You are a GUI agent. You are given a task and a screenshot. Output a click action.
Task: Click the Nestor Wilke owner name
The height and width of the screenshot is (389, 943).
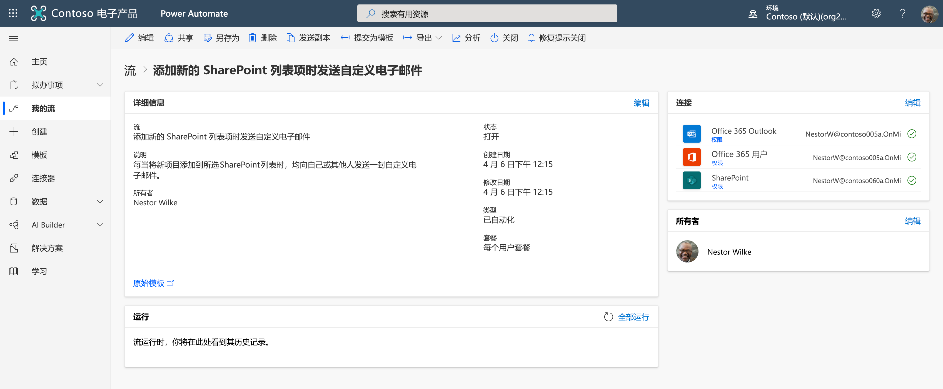[x=729, y=252]
